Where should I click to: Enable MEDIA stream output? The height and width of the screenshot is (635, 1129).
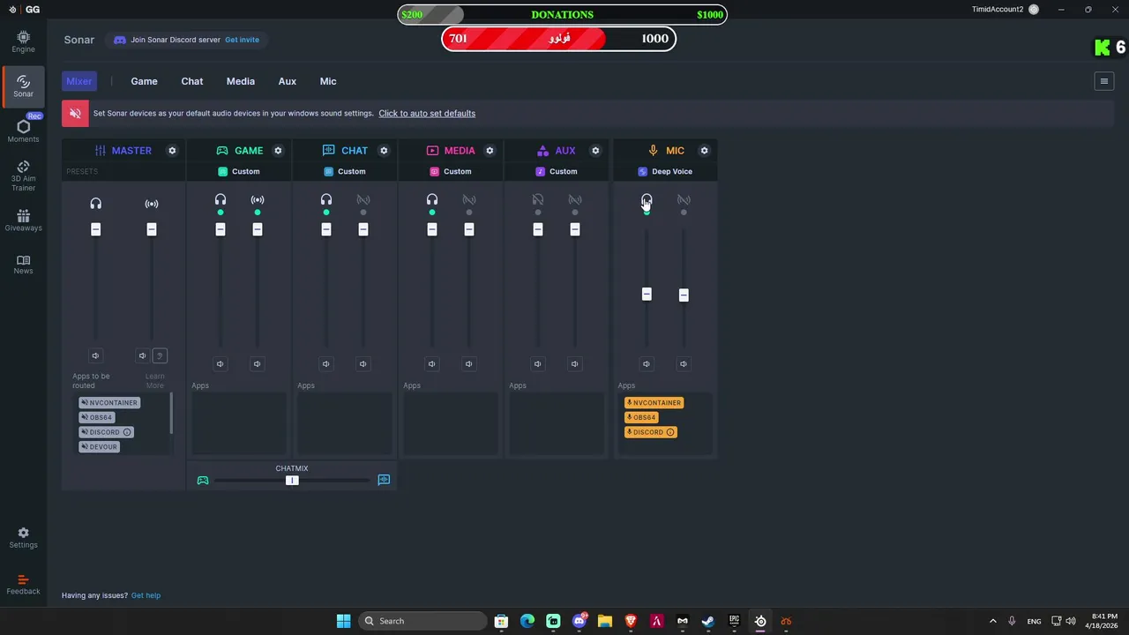469,200
